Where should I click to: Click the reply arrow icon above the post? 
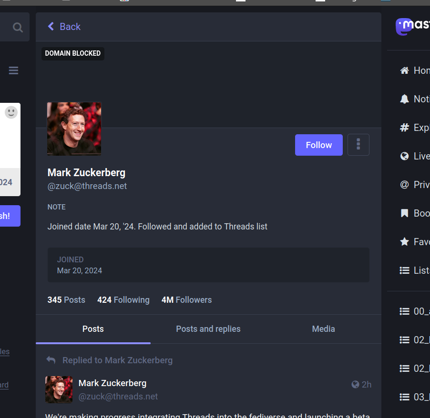51,360
